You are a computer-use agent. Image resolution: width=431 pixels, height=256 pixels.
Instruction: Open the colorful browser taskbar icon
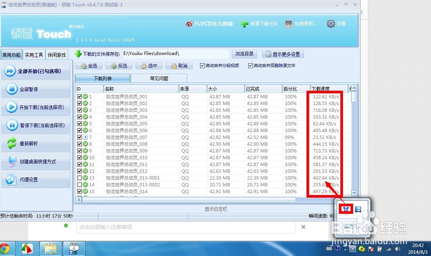(28, 249)
